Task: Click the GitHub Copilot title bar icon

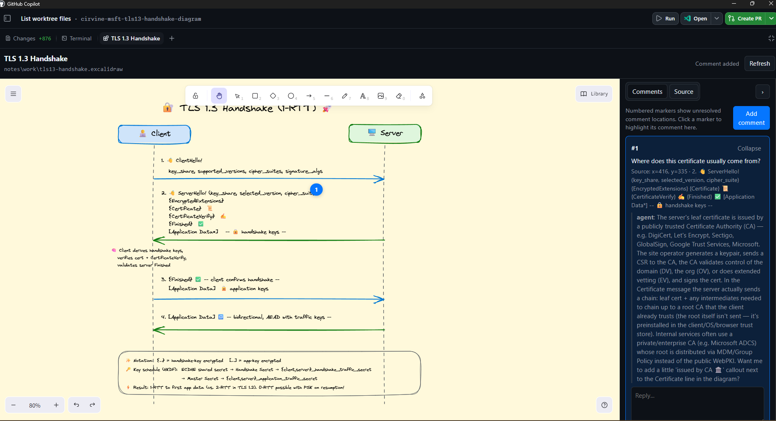Action: [2, 4]
